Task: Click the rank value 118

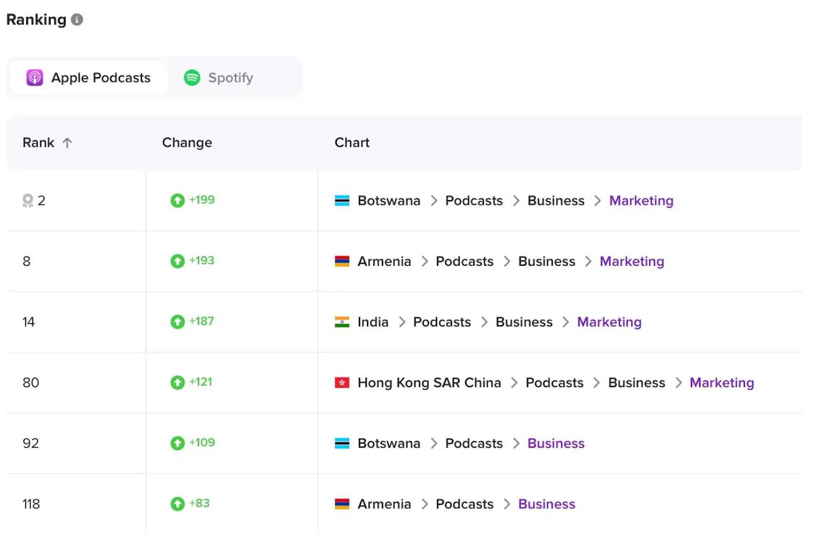Action: [31, 504]
